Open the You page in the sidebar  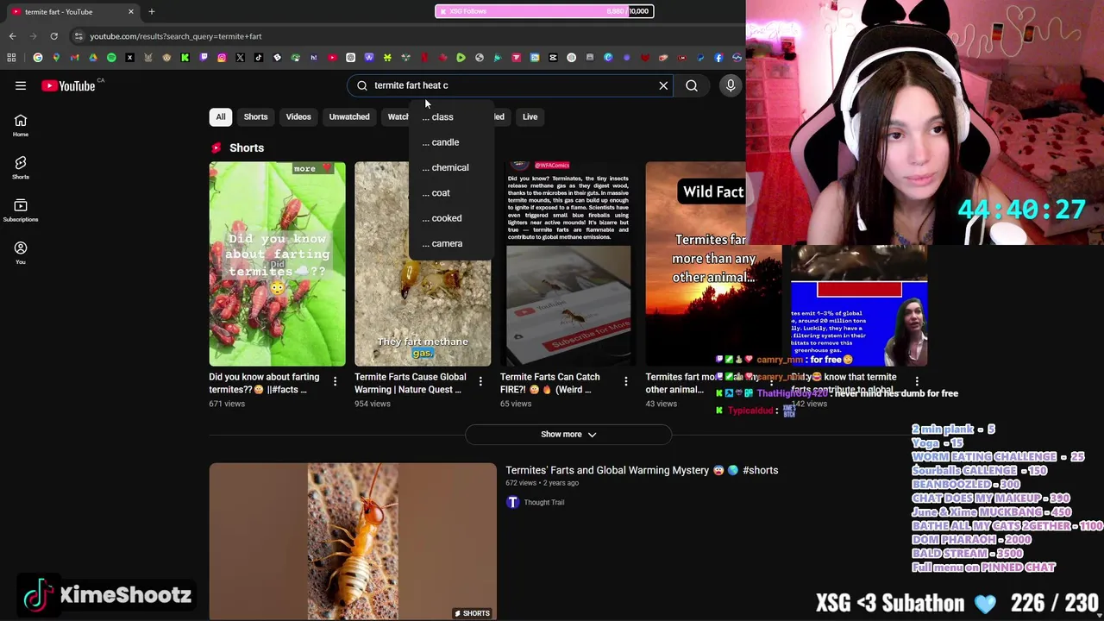[x=21, y=253]
